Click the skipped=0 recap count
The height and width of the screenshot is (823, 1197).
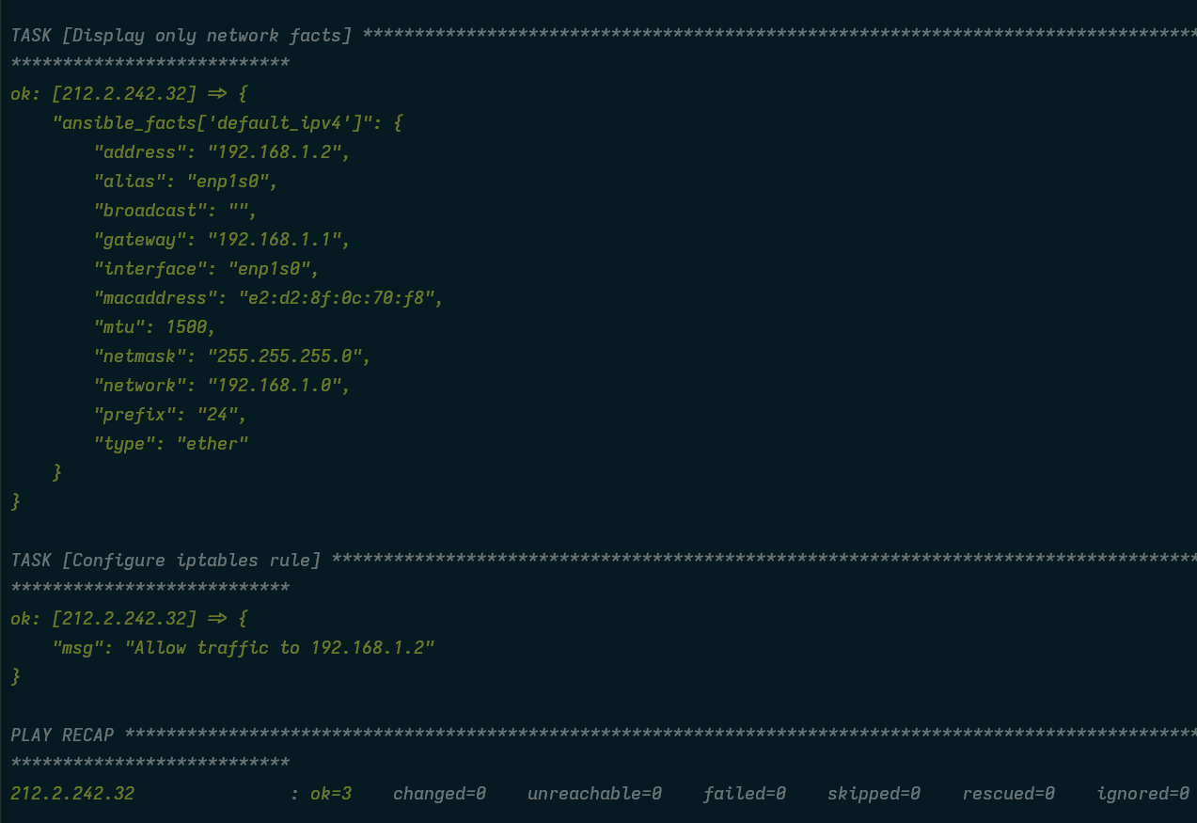pos(874,794)
